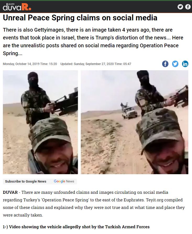
Task: Open the Gazete Duvar logo homepage
Action: coord(17,7)
